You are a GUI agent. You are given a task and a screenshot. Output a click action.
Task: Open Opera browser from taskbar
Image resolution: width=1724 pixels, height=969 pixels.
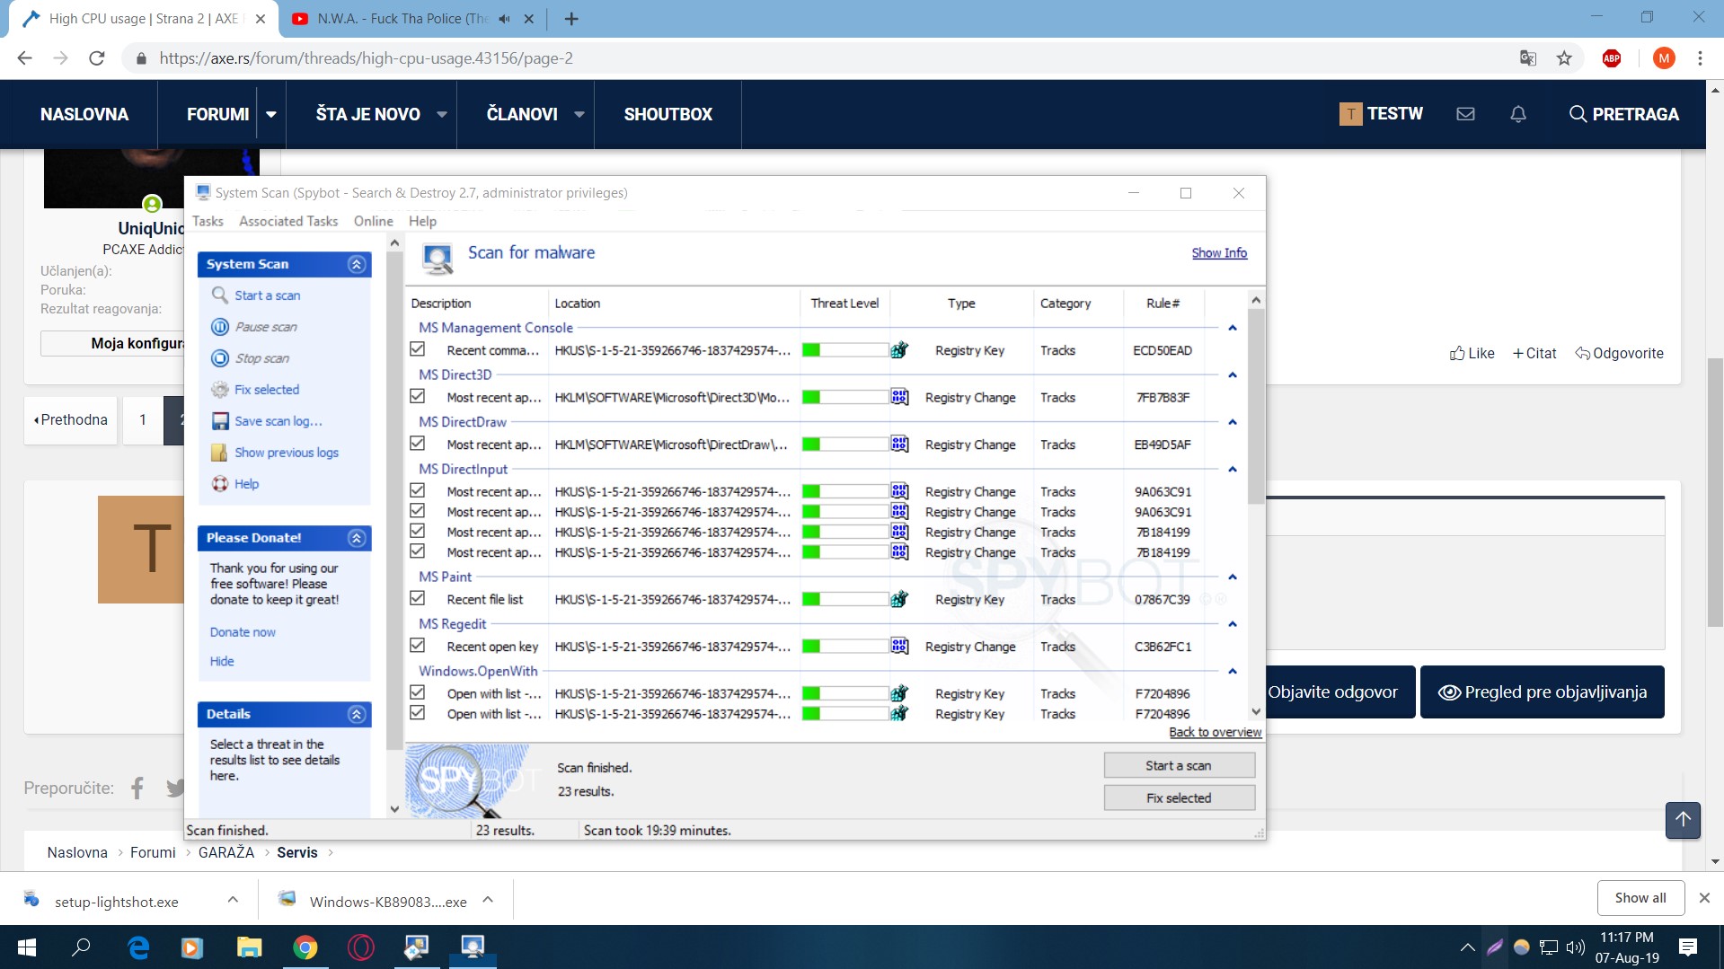tap(360, 947)
